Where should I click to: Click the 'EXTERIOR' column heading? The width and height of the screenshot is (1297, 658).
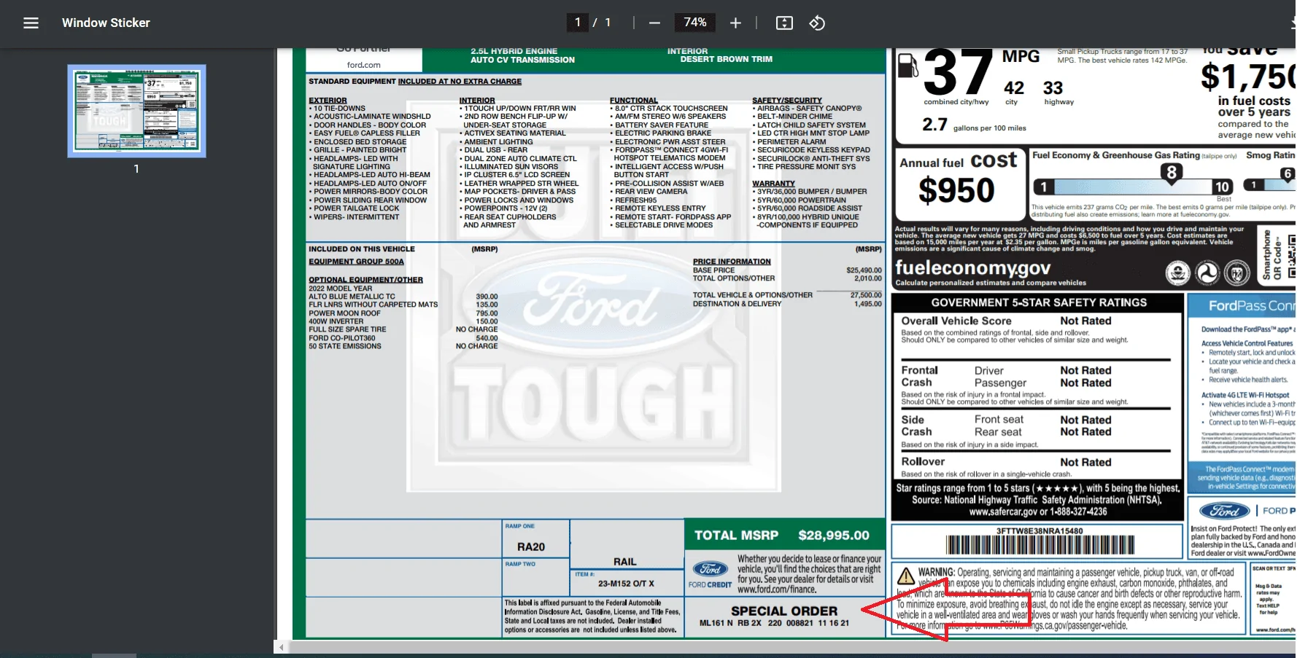pos(328,101)
